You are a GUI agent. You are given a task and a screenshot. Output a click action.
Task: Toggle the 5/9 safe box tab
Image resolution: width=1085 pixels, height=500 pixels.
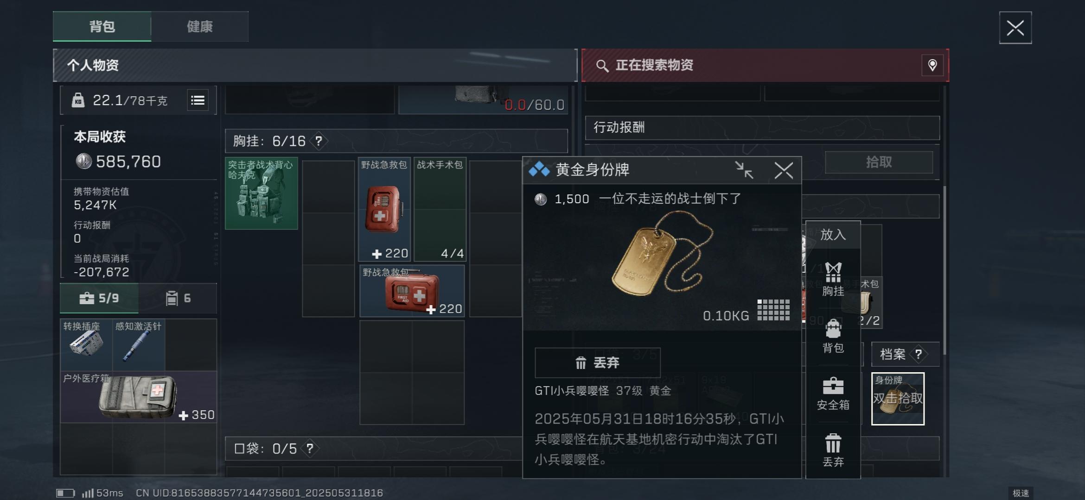(99, 298)
